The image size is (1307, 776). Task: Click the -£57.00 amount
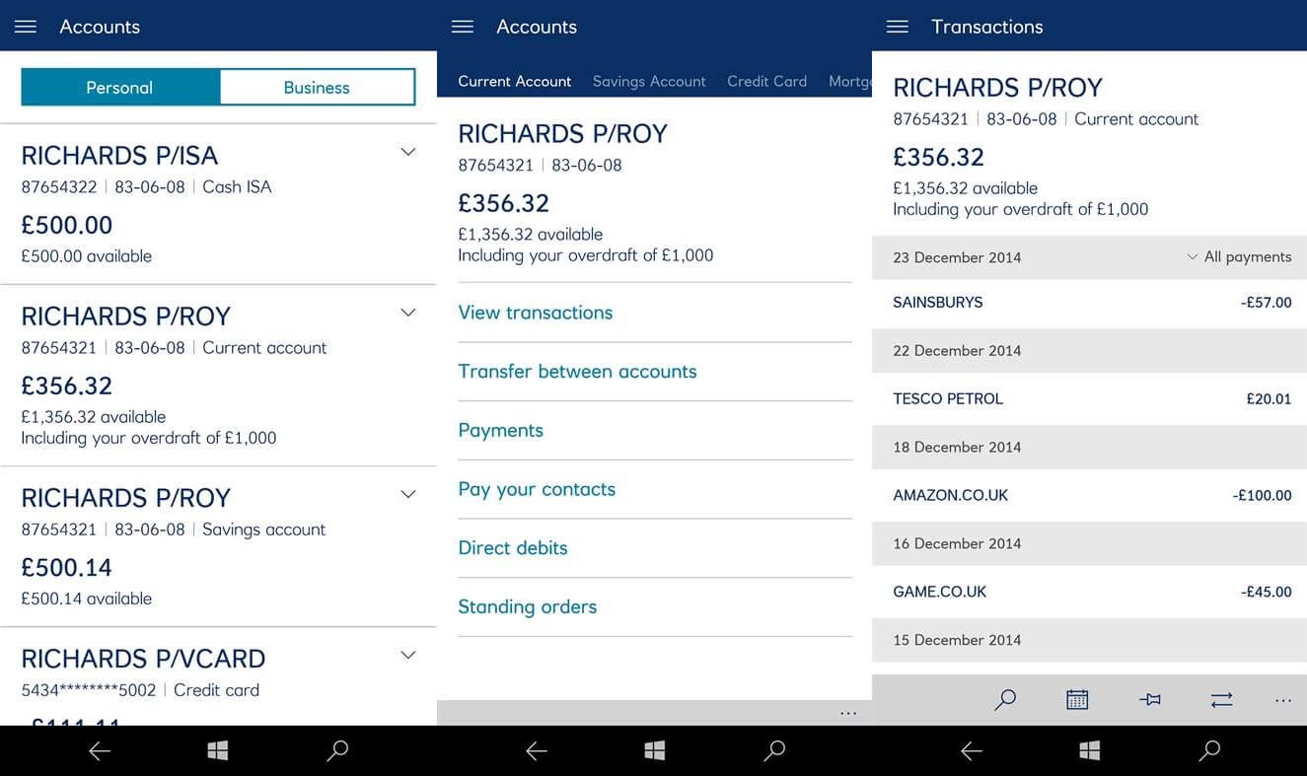pos(1266,303)
